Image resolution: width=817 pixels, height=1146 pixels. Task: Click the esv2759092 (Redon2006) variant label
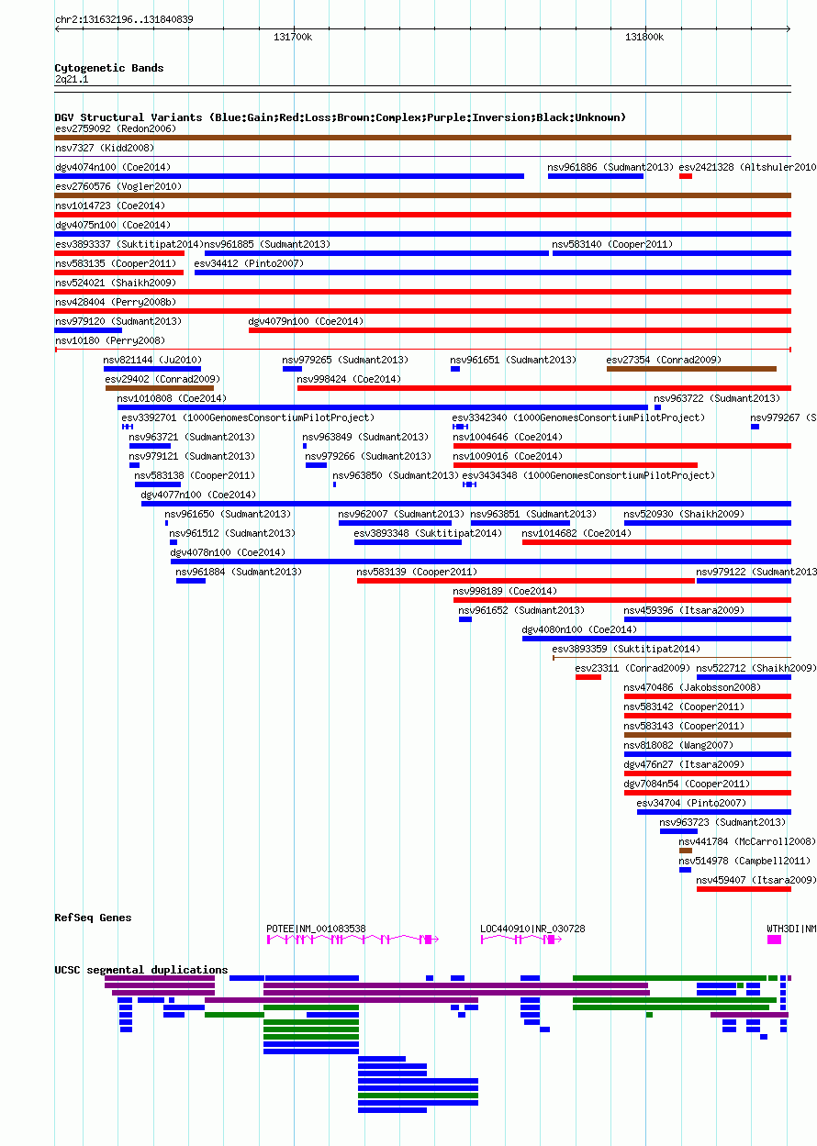pos(115,128)
